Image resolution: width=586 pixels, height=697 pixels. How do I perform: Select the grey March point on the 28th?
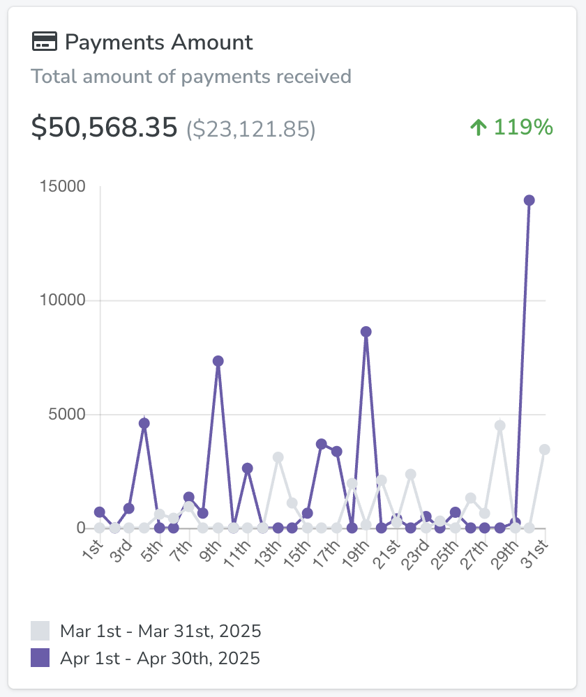click(x=499, y=425)
